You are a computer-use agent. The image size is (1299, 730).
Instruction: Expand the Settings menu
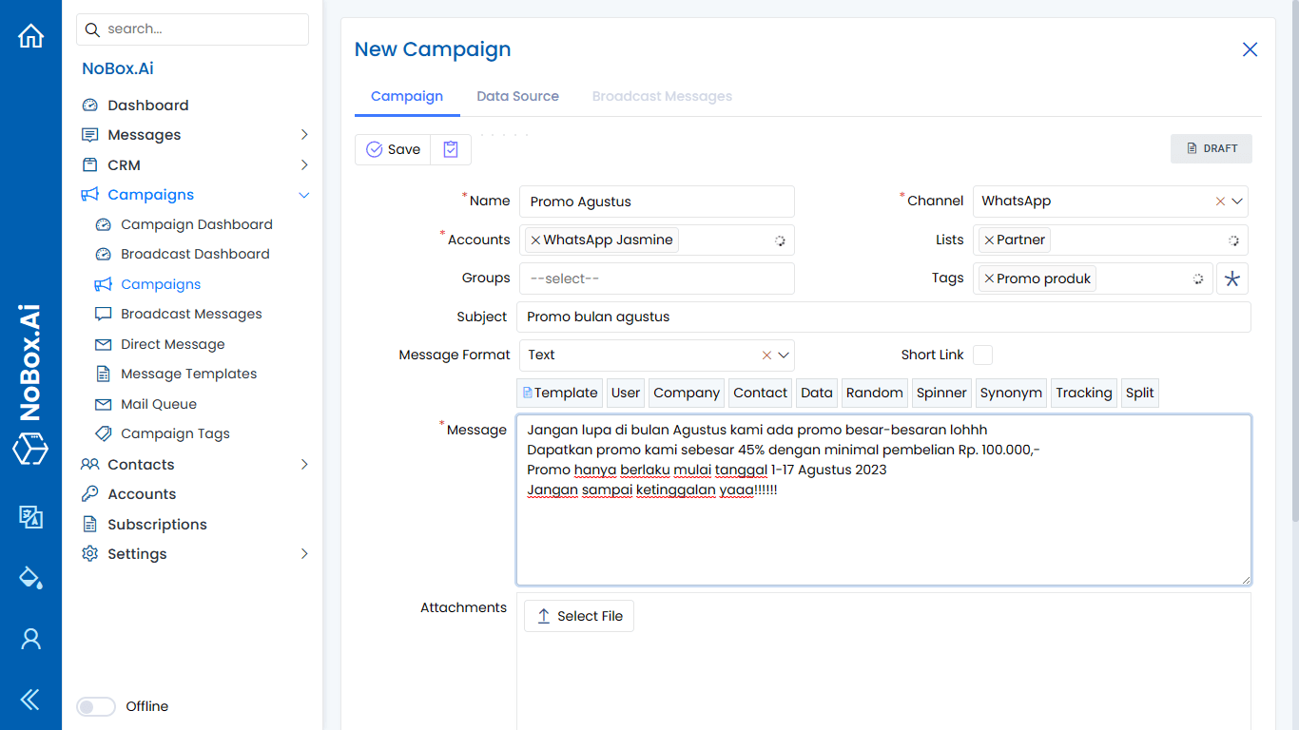tap(303, 553)
